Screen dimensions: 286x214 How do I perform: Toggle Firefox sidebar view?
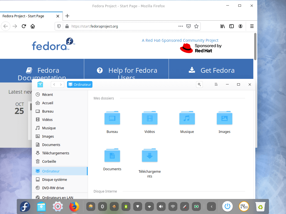[232, 26]
